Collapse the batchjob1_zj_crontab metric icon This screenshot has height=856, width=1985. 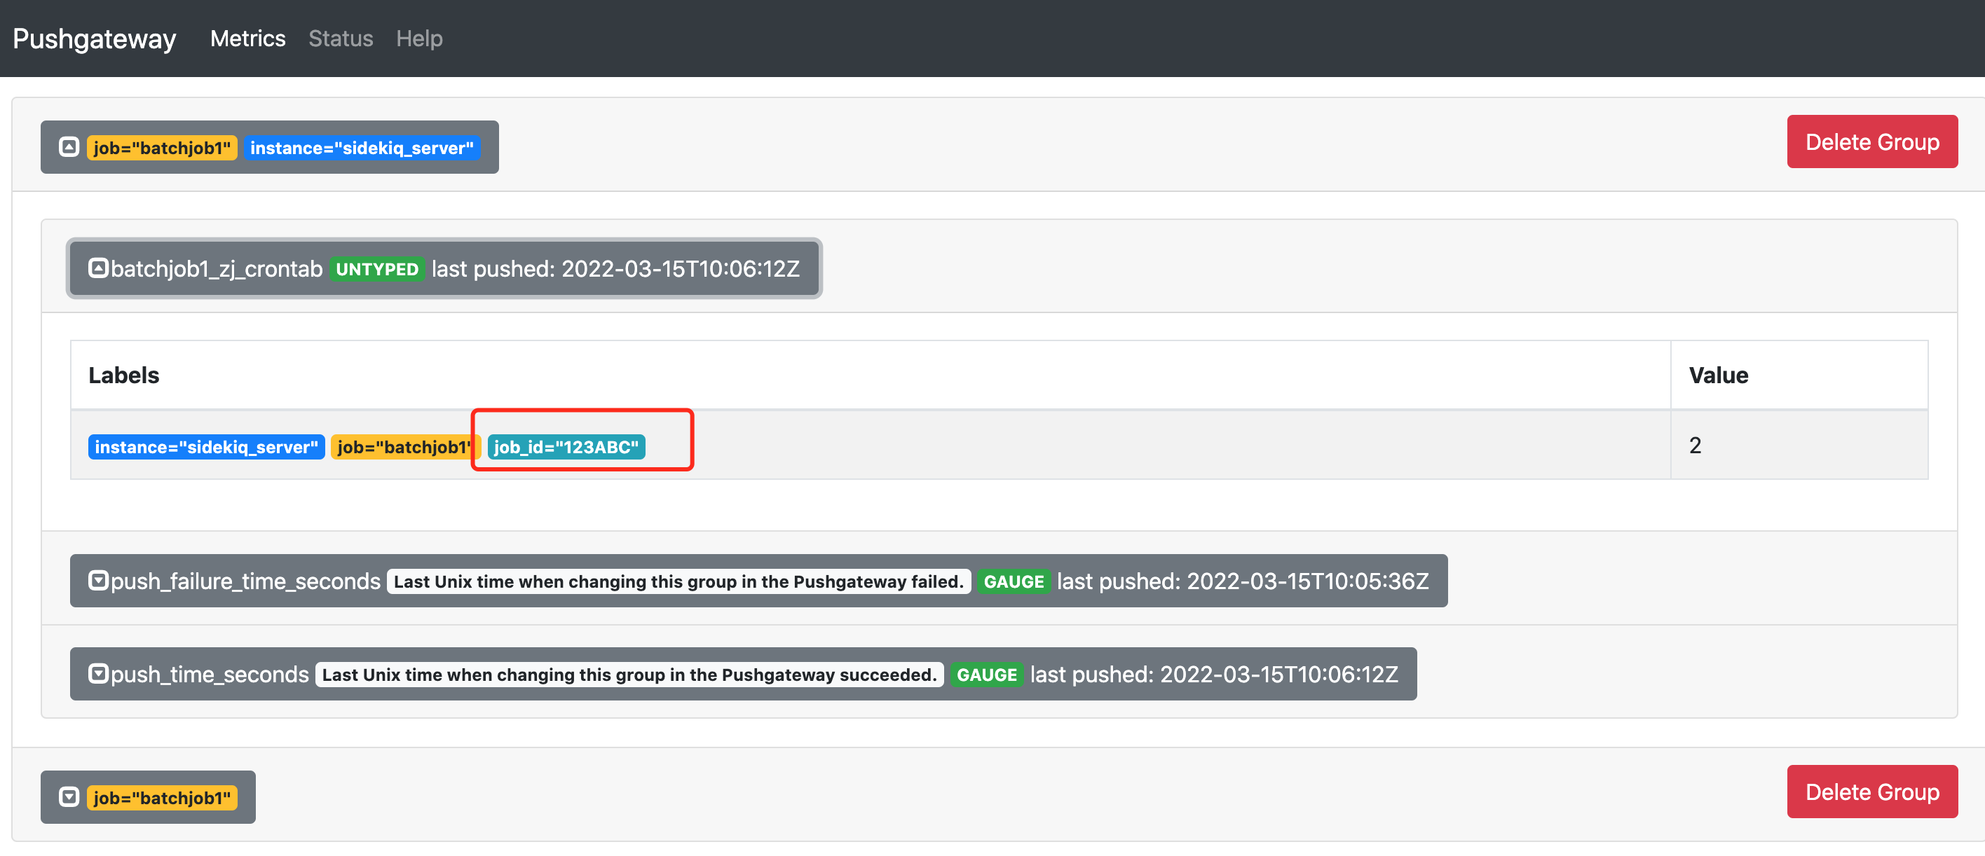coord(98,268)
